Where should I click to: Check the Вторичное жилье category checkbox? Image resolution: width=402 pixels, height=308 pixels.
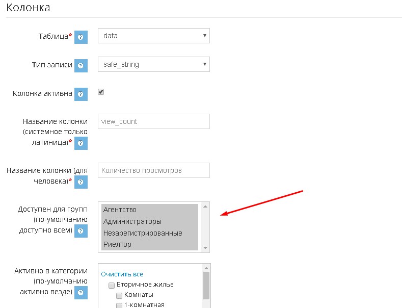(112, 285)
